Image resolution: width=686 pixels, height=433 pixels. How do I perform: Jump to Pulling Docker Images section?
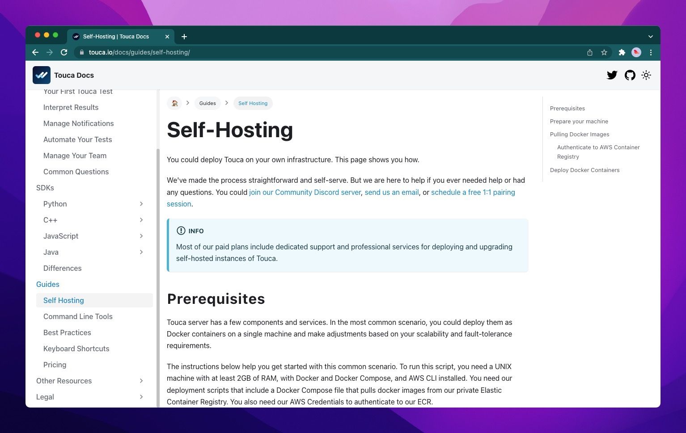[x=579, y=135]
